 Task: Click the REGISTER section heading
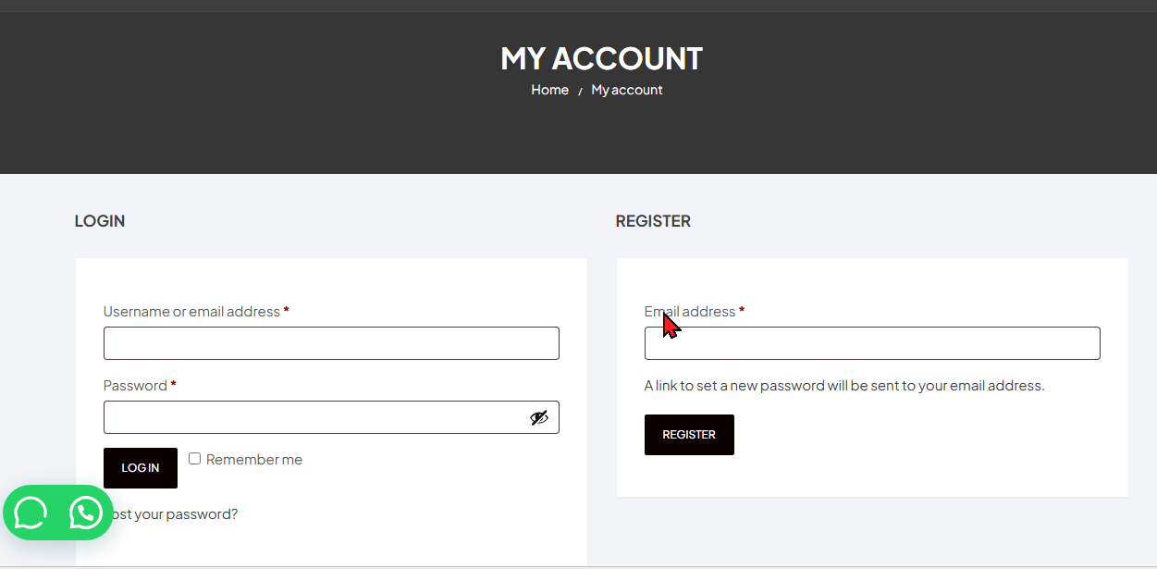click(653, 221)
